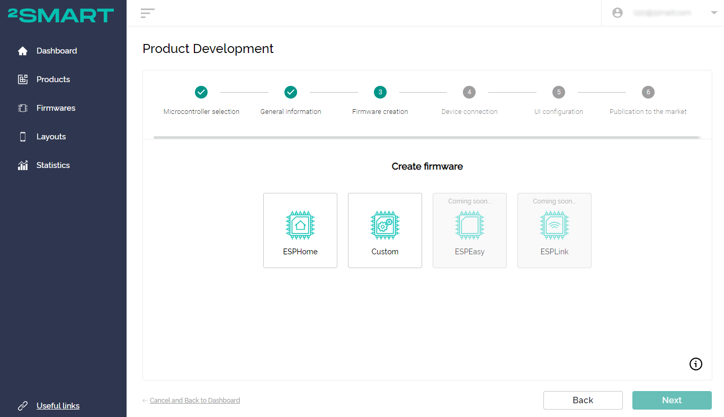This screenshot has height=417, width=724.
Task: Click "Device connection" step label
Action: click(469, 112)
